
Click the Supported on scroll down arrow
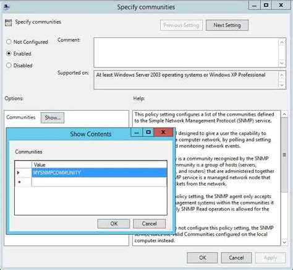tap(282, 85)
